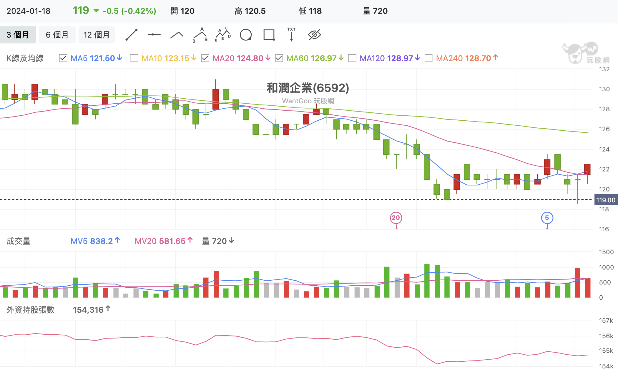
Task: Select the trend line drawing tool
Action: 132,35
